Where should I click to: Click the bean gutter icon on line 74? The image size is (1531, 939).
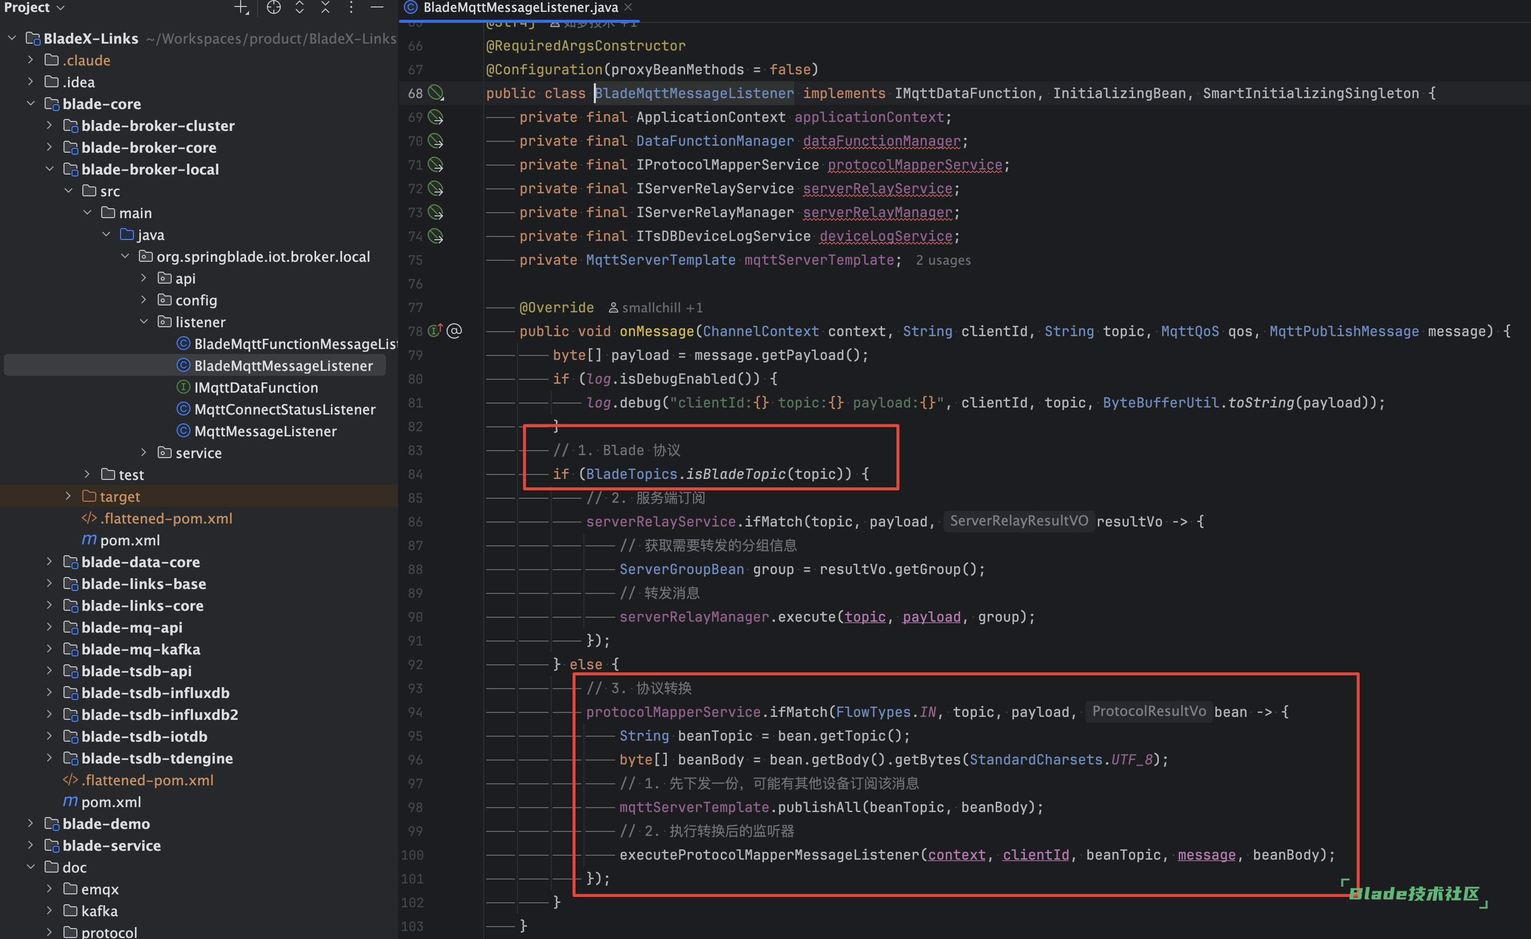436,236
